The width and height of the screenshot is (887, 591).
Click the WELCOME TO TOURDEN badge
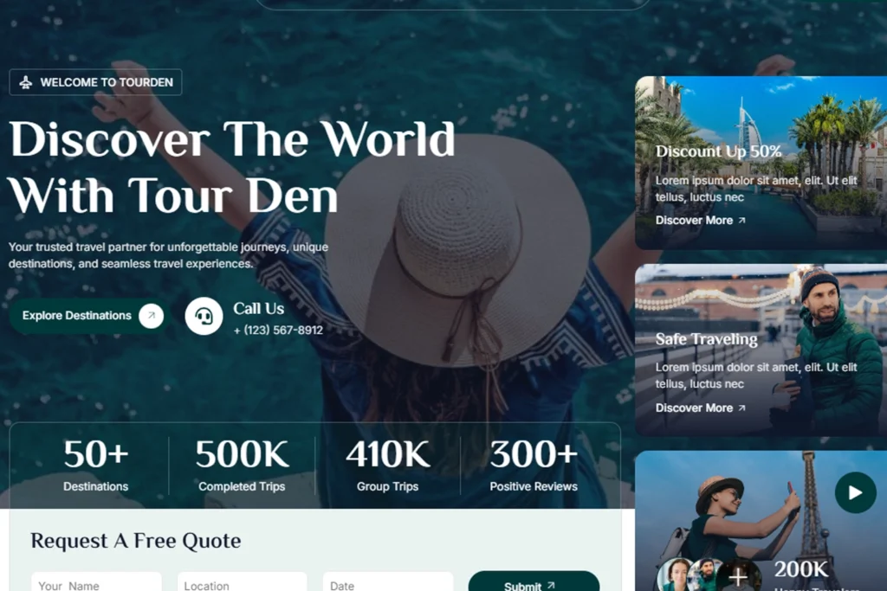pos(95,82)
